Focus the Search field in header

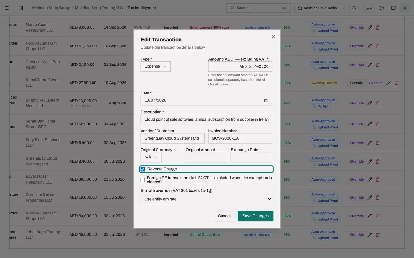click(259, 8)
